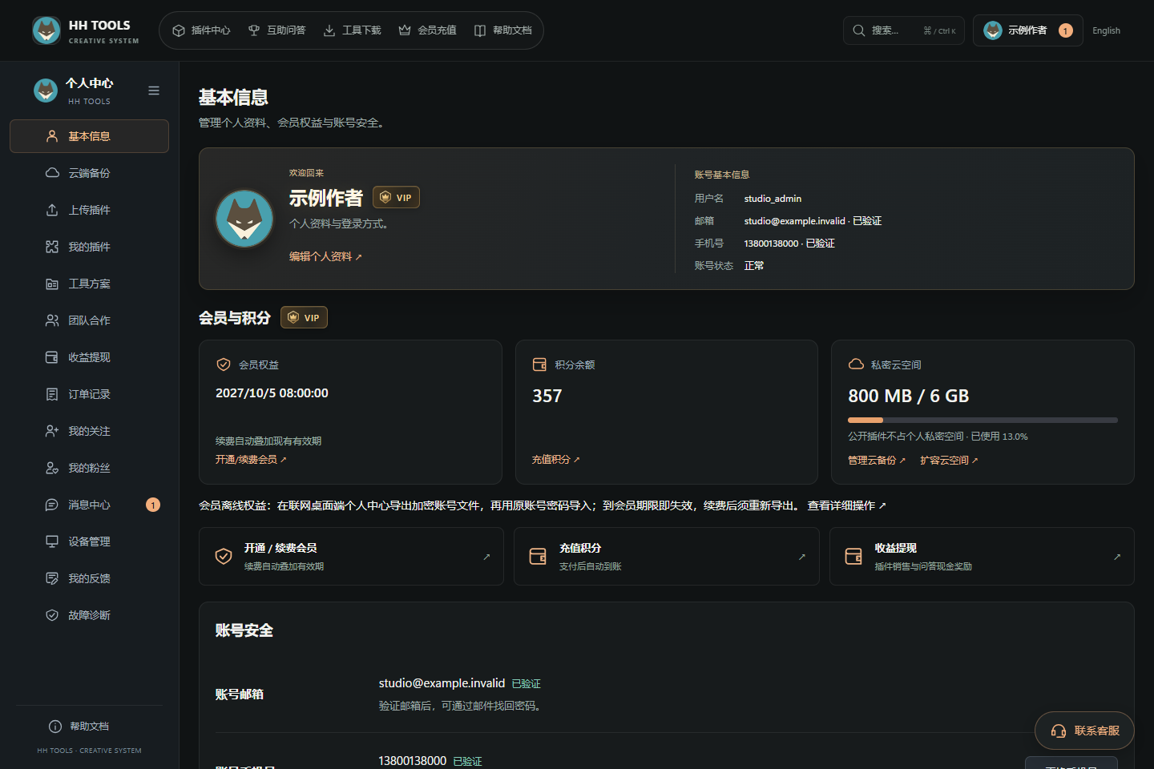The width and height of the screenshot is (1154, 769).
Task: Open the 充值积分 quick action card
Action: [x=666, y=556]
